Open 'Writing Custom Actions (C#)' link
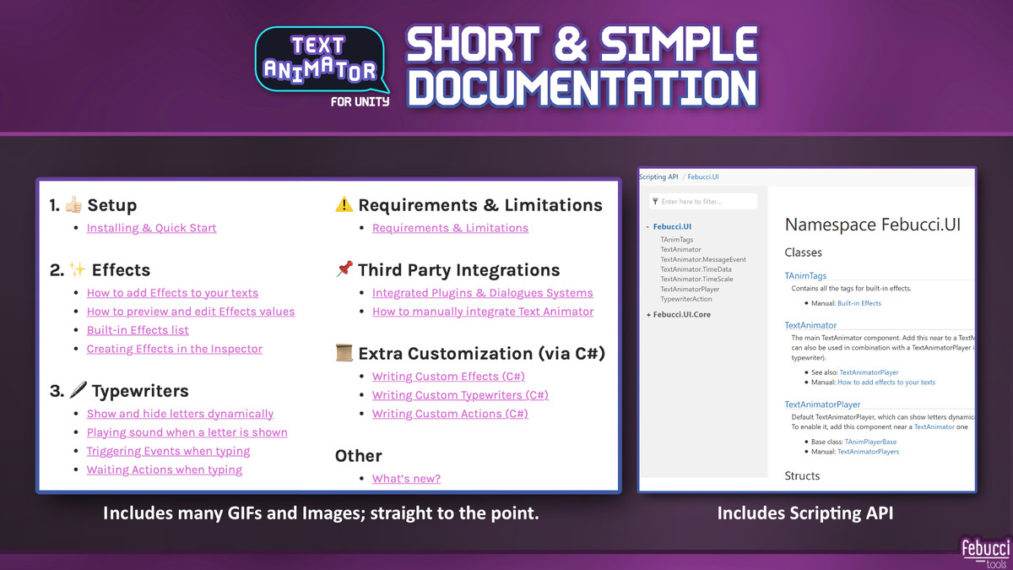 450,414
